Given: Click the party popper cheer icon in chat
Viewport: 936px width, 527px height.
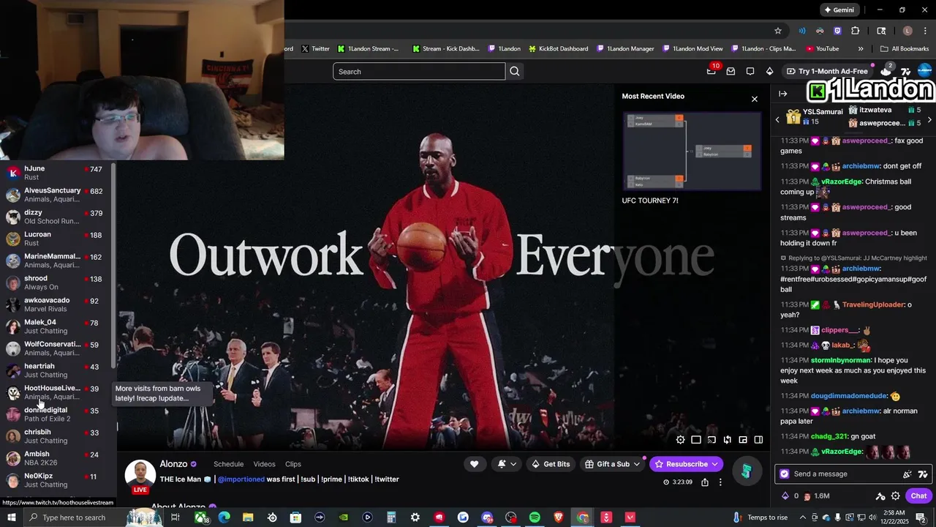Looking at the screenshot, I should pos(907,474).
